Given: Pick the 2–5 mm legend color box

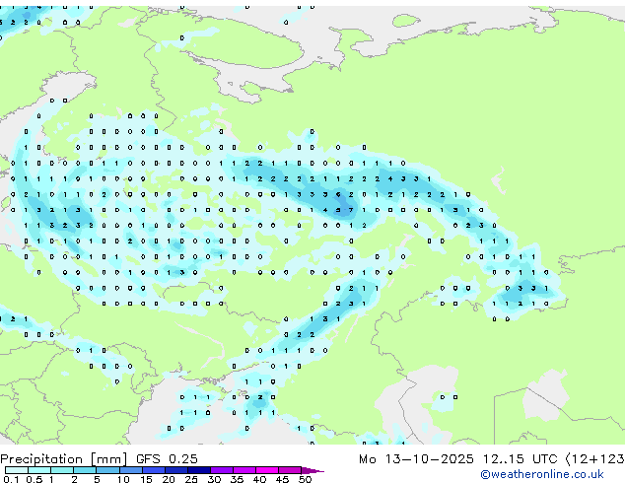Looking at the screenshot, I should point(85,470).
